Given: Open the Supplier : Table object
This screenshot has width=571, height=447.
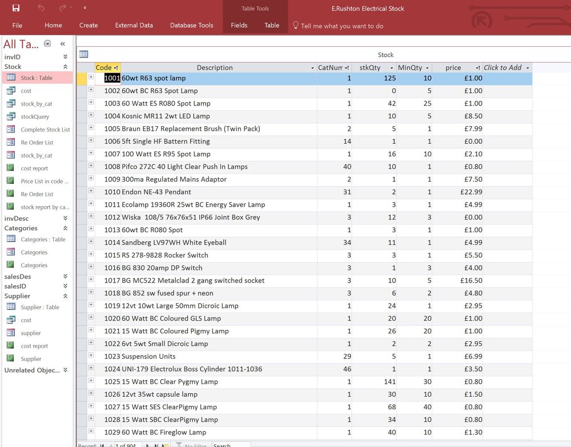Looking at the screenshot, I should [40, 307].
